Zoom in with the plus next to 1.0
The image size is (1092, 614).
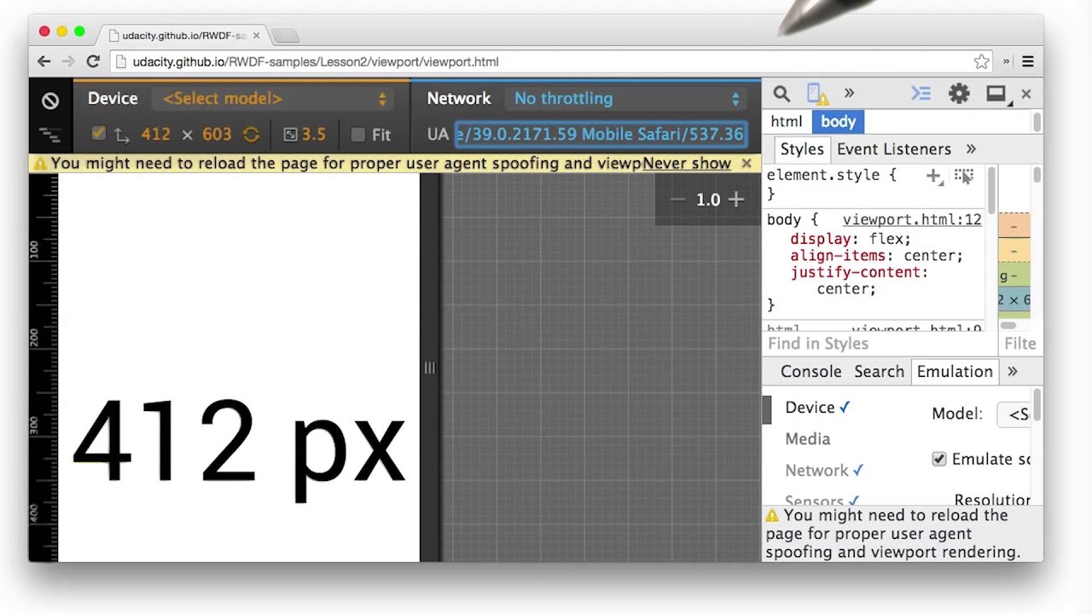pyautogui.click(x=736, y=200)
